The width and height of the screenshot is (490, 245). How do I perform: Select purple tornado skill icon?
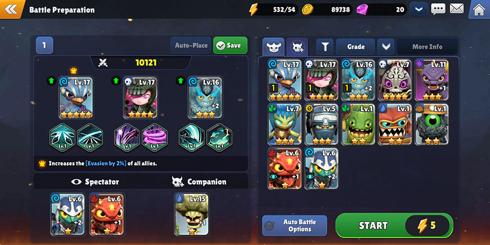[155, 138]
